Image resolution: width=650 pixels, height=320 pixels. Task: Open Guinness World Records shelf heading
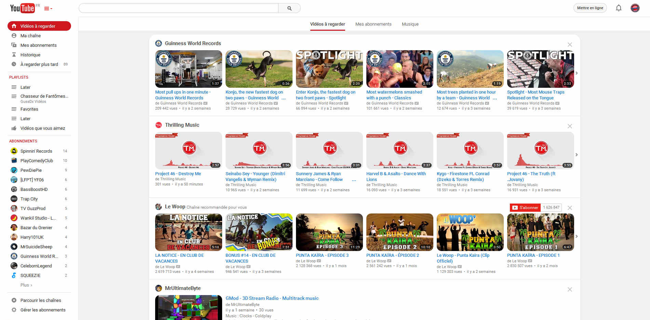[x=193, y=43]
